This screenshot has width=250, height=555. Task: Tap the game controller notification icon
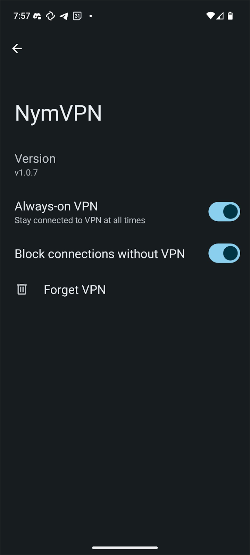(37, 16)
